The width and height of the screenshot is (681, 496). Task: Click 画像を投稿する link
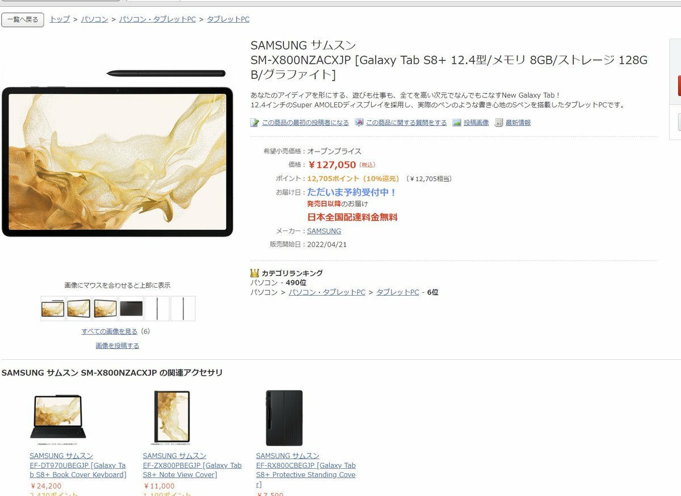(x=117, y=346)
